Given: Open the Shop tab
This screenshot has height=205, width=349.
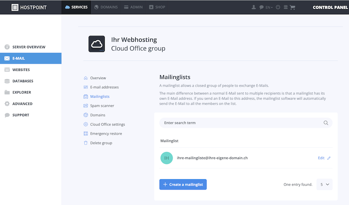Looking at the screenshot, I should pyautogui.click(x=157, y=7).
